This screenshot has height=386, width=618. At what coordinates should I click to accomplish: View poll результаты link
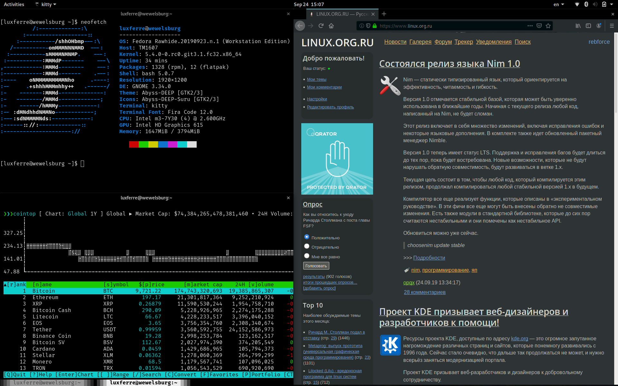(x=314, y=276)
